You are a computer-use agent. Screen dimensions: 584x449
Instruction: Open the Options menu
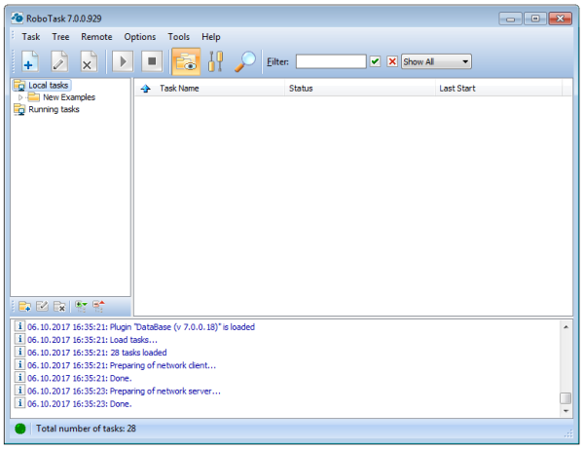point(139,37)
